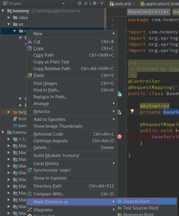Viewport: 179px width, 216px height.
Task: Choose Test Sources Root option
Action: [x=147, y=208]
